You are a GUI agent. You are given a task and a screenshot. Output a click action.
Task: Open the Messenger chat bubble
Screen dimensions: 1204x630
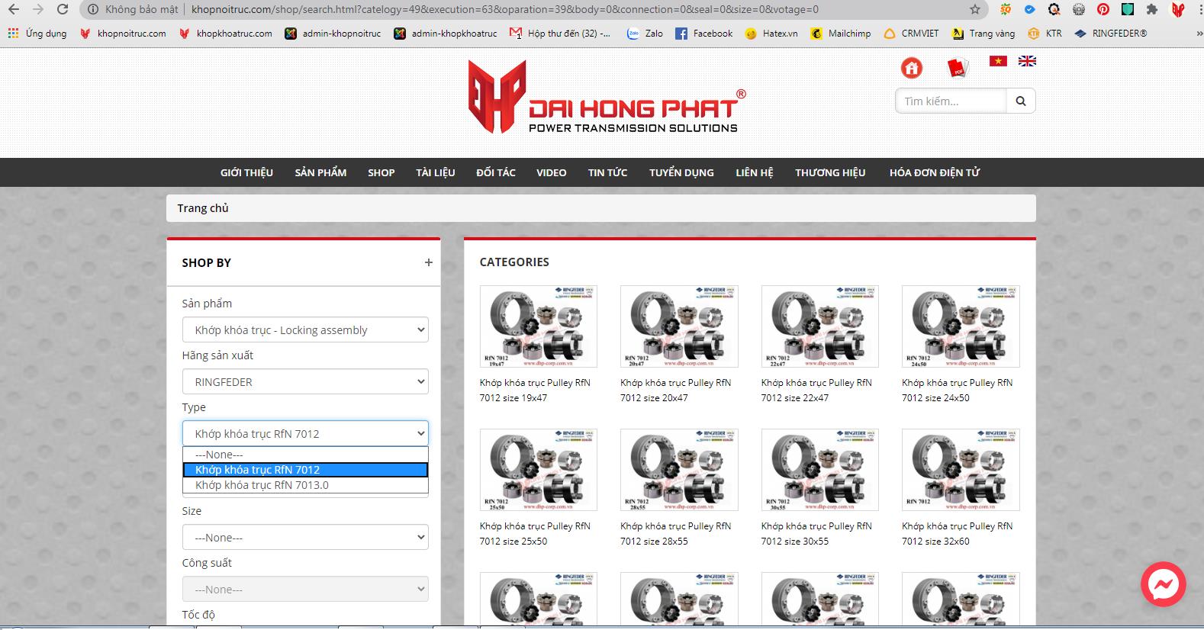pyautogui.click(x=1163, y=584)
